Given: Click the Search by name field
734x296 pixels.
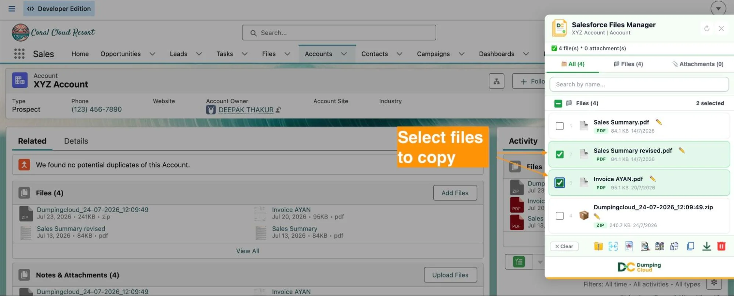Looking at the screenshot, I should click(639, 84).
